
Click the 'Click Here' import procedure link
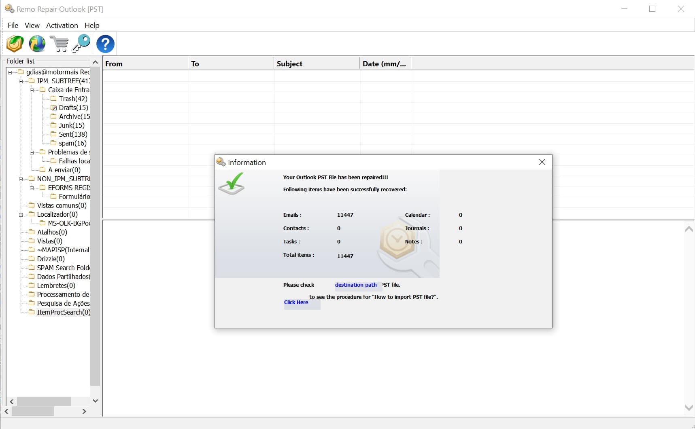tap(296, 302)
